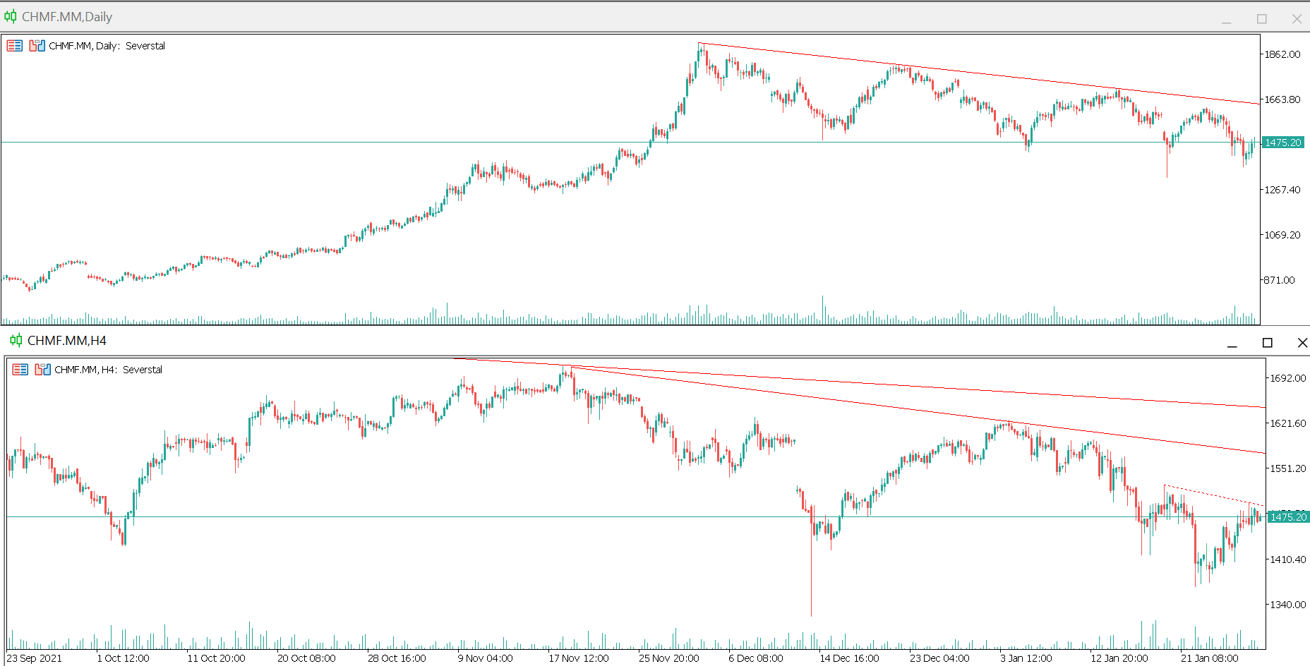This screenshot has height=666, width=1310.
Task: Click the '11 Oct 20:00' time axis label
Action: coord(216,658)
